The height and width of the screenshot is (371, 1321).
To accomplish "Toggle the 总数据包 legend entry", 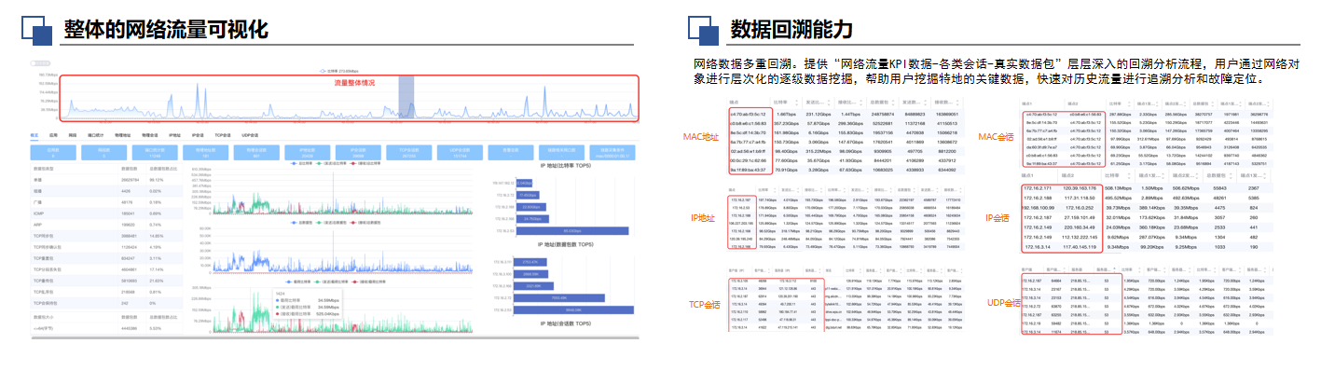I will click(x=301, y=223).
